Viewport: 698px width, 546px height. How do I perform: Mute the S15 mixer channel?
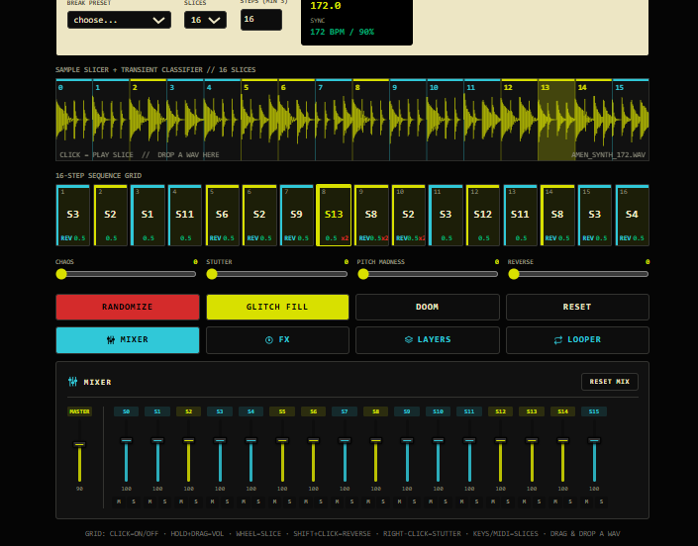(587, 501)
